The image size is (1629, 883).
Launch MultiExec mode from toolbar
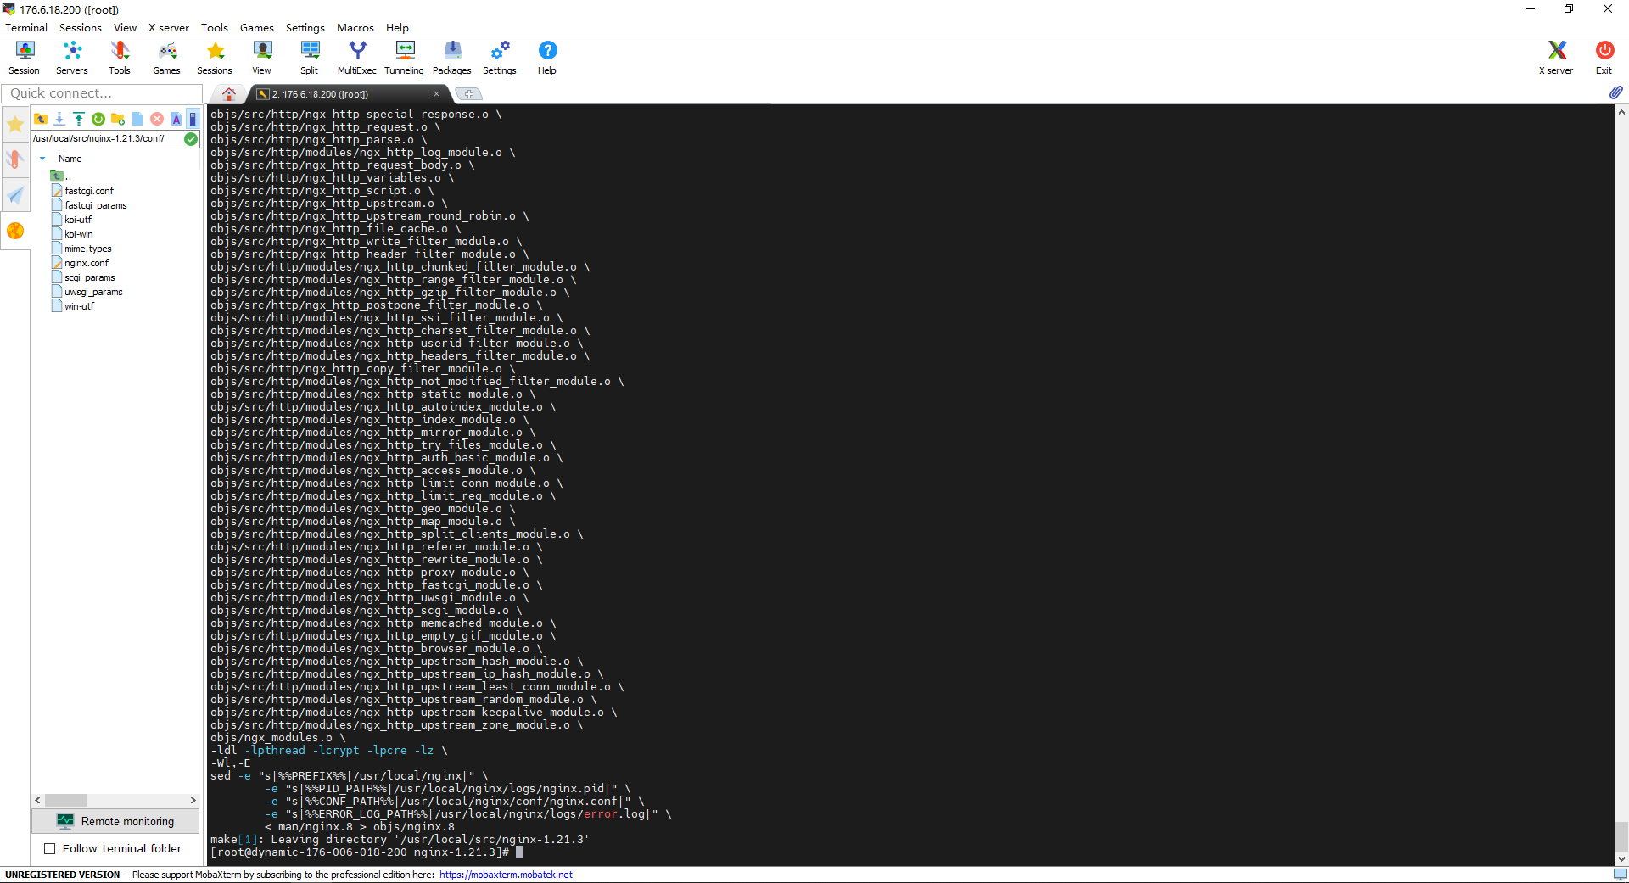pyautogui.click(x=357, y=58)
